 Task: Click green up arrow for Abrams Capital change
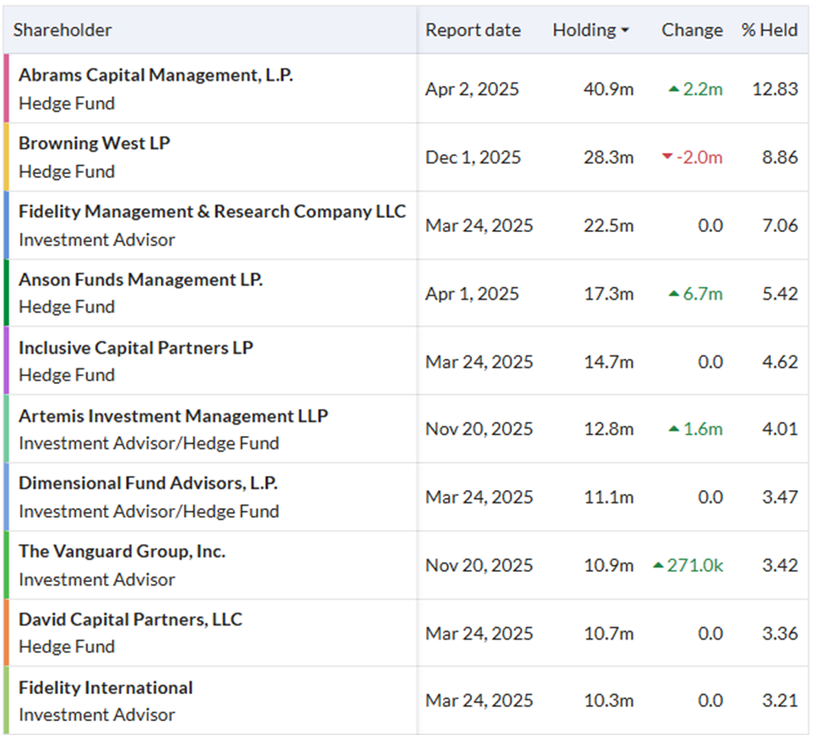(x=674, y=89)
